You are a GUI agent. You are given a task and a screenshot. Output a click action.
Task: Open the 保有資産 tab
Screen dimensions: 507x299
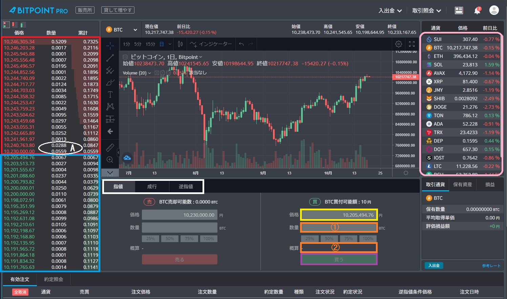463,185
